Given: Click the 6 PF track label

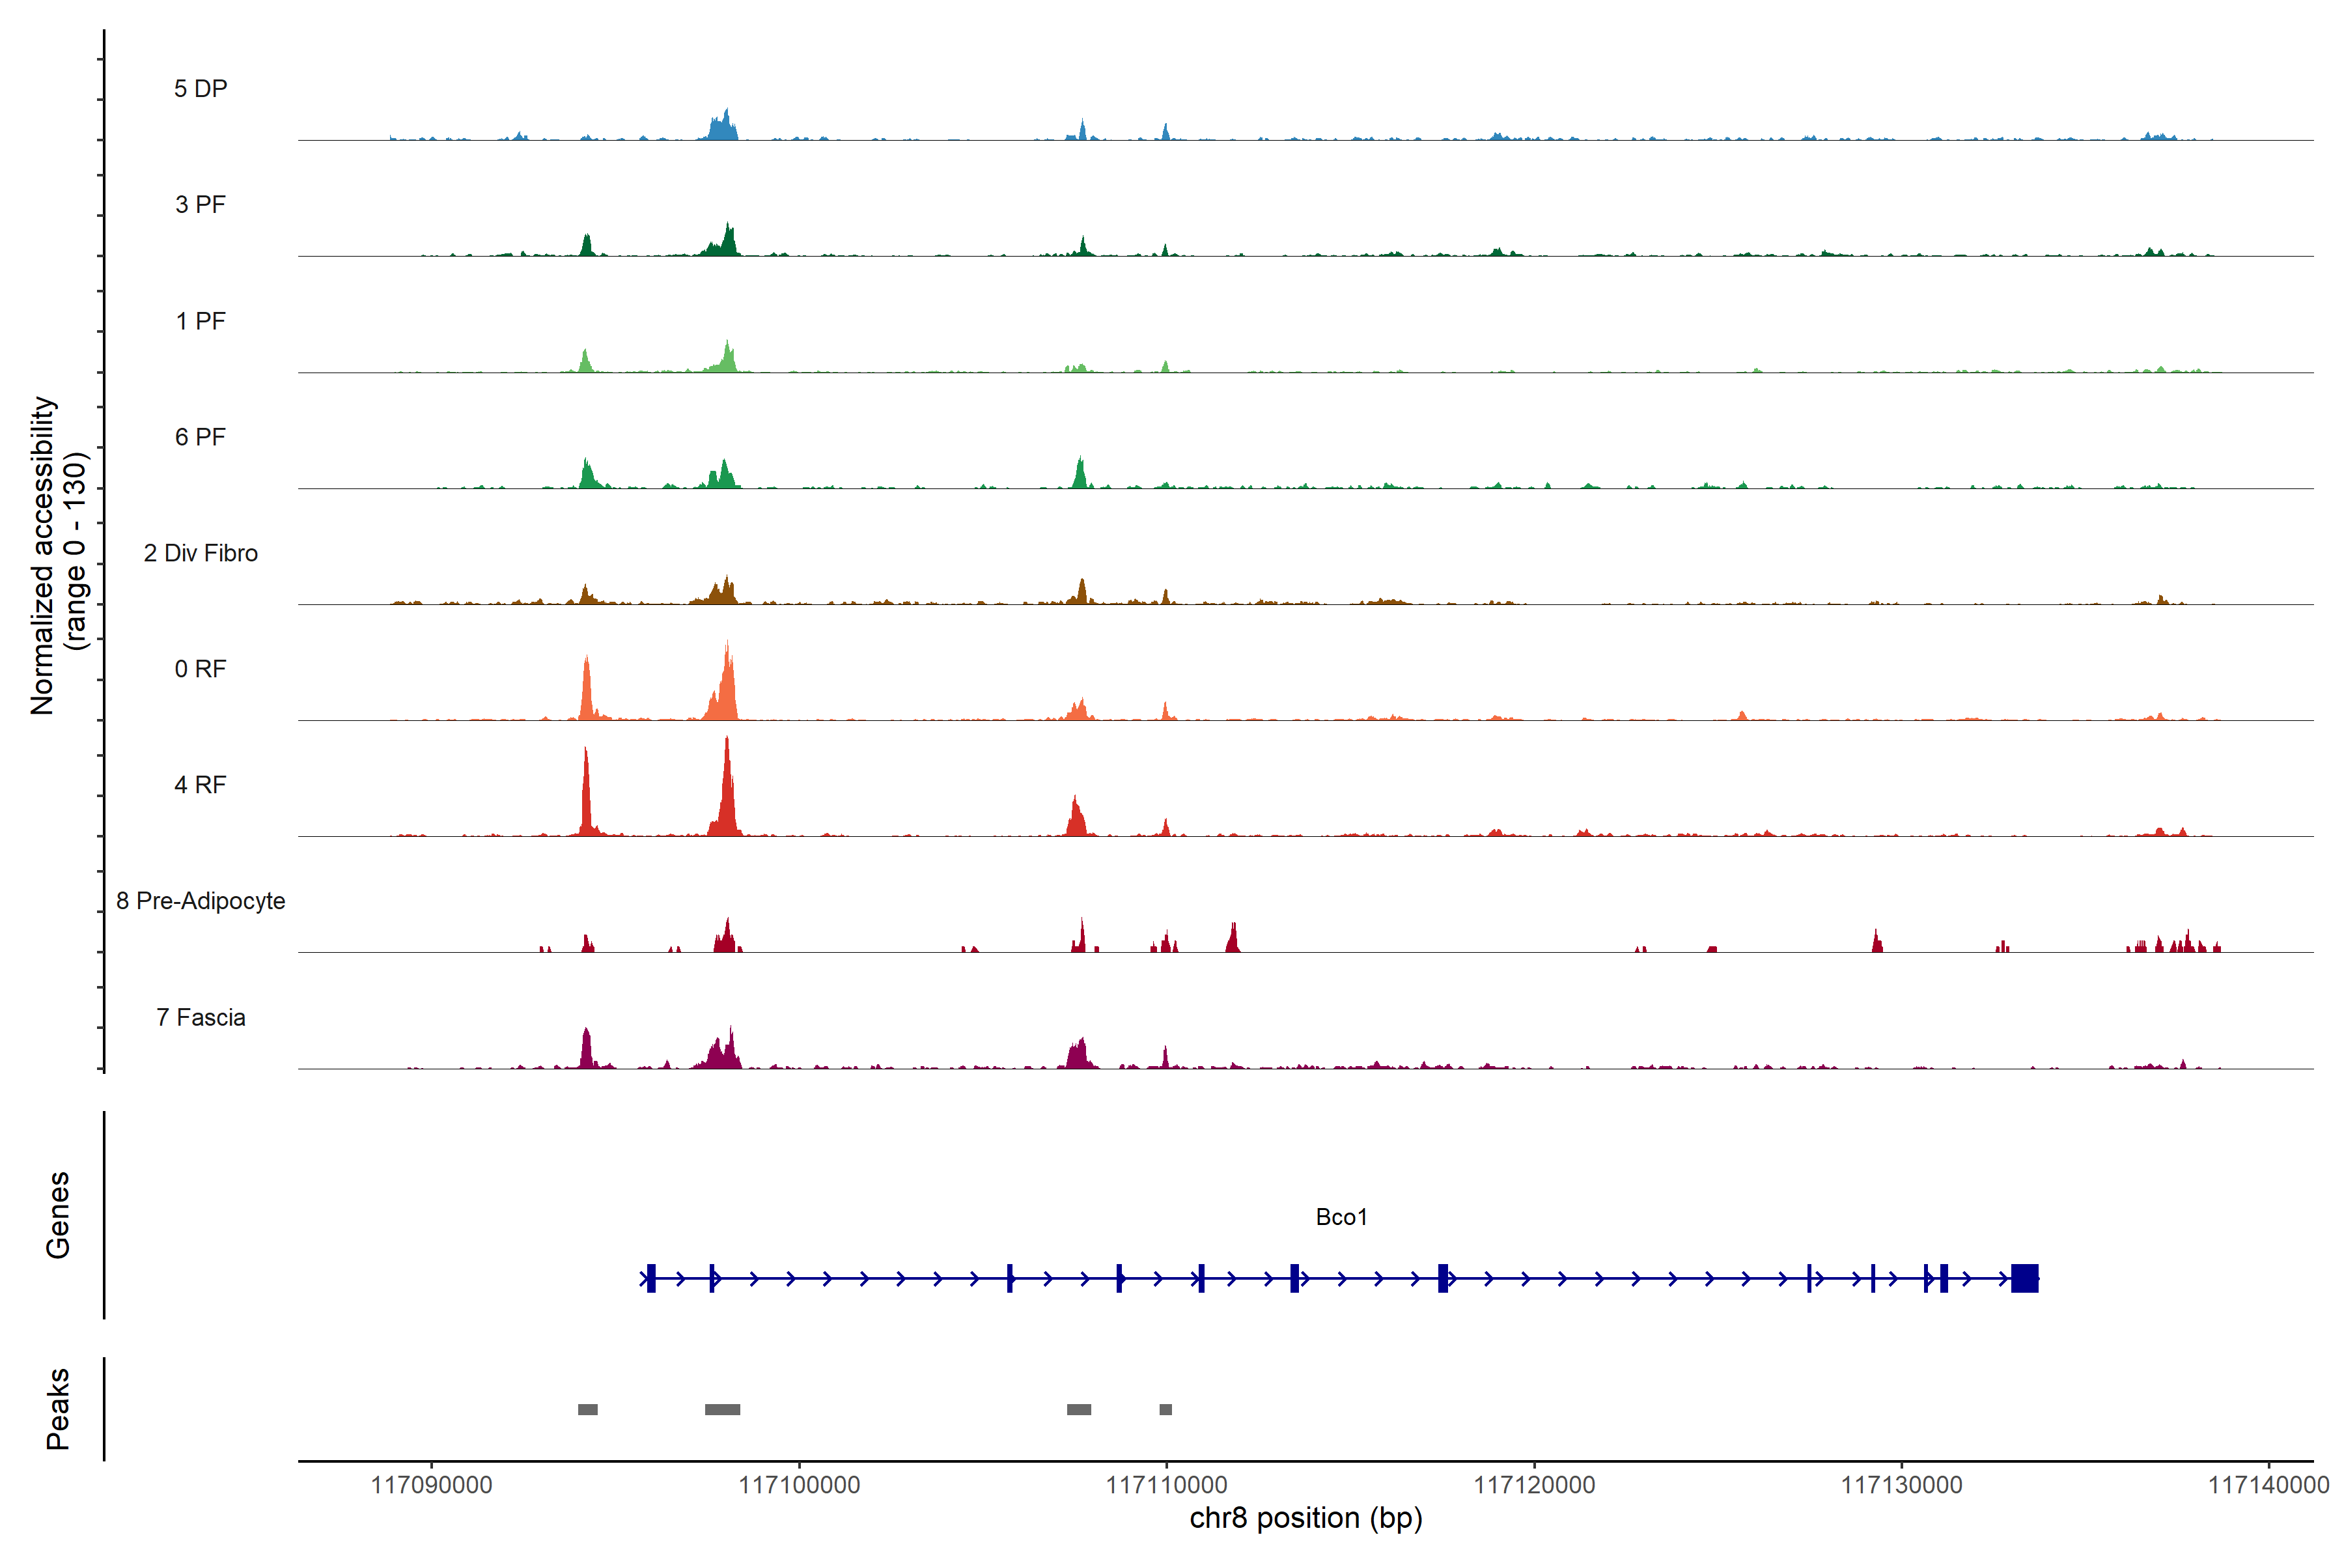Looking at the screenshot, I should pyautogui.click(x=201, y=436).
